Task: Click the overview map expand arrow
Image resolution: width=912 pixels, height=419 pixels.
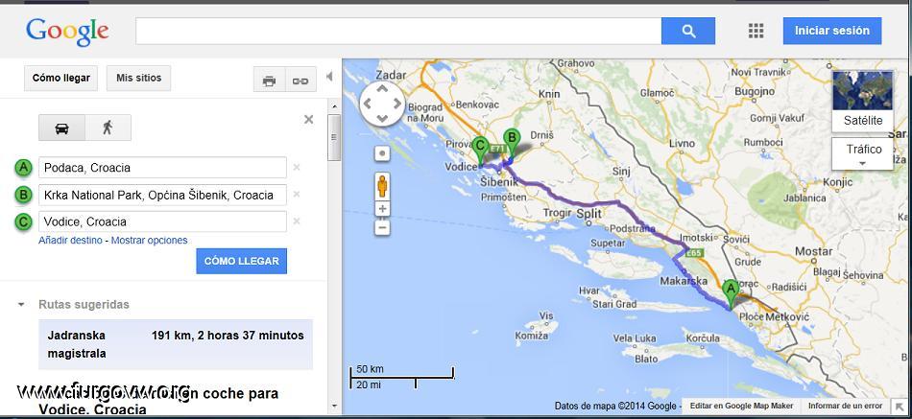Action: (x=900, y=406)
